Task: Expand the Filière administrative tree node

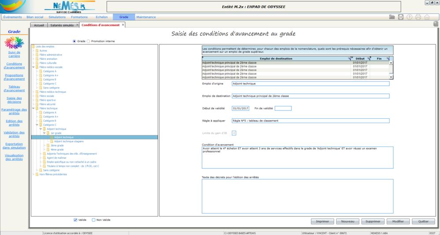Action: coord(33,55)
